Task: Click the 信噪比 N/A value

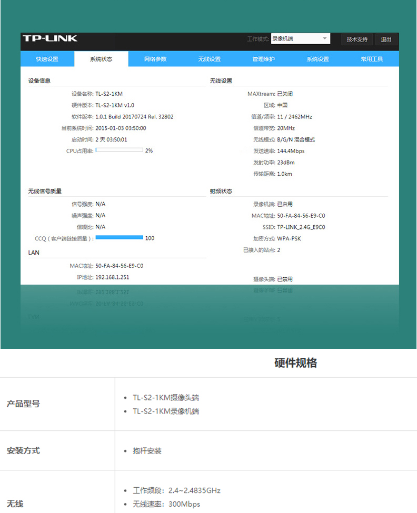Action: [x=101, y=227]
